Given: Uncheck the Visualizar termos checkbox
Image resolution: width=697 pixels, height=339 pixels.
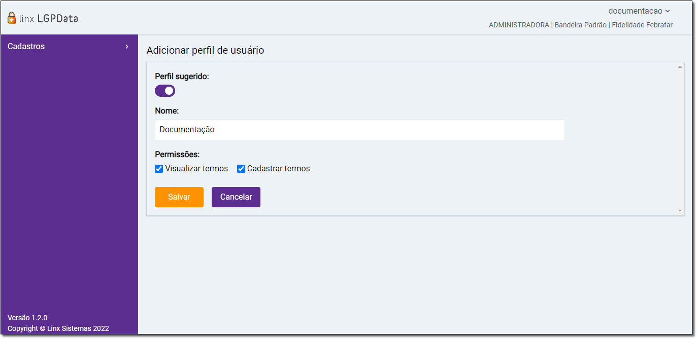Looking at the screenshot, I should [x=159, y=169].
